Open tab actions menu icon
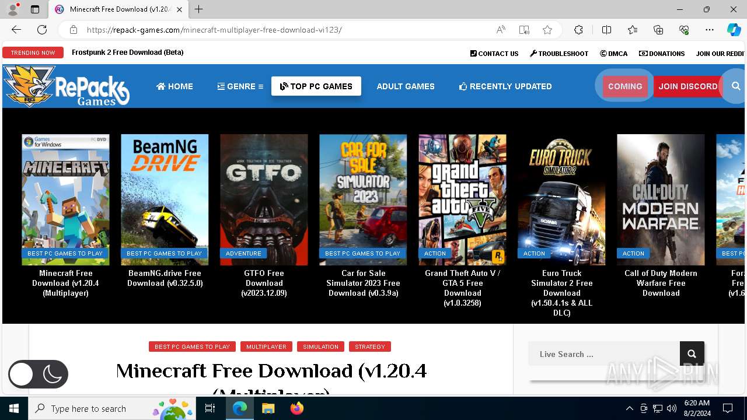The image size is (747, 420). click(35, 9)
